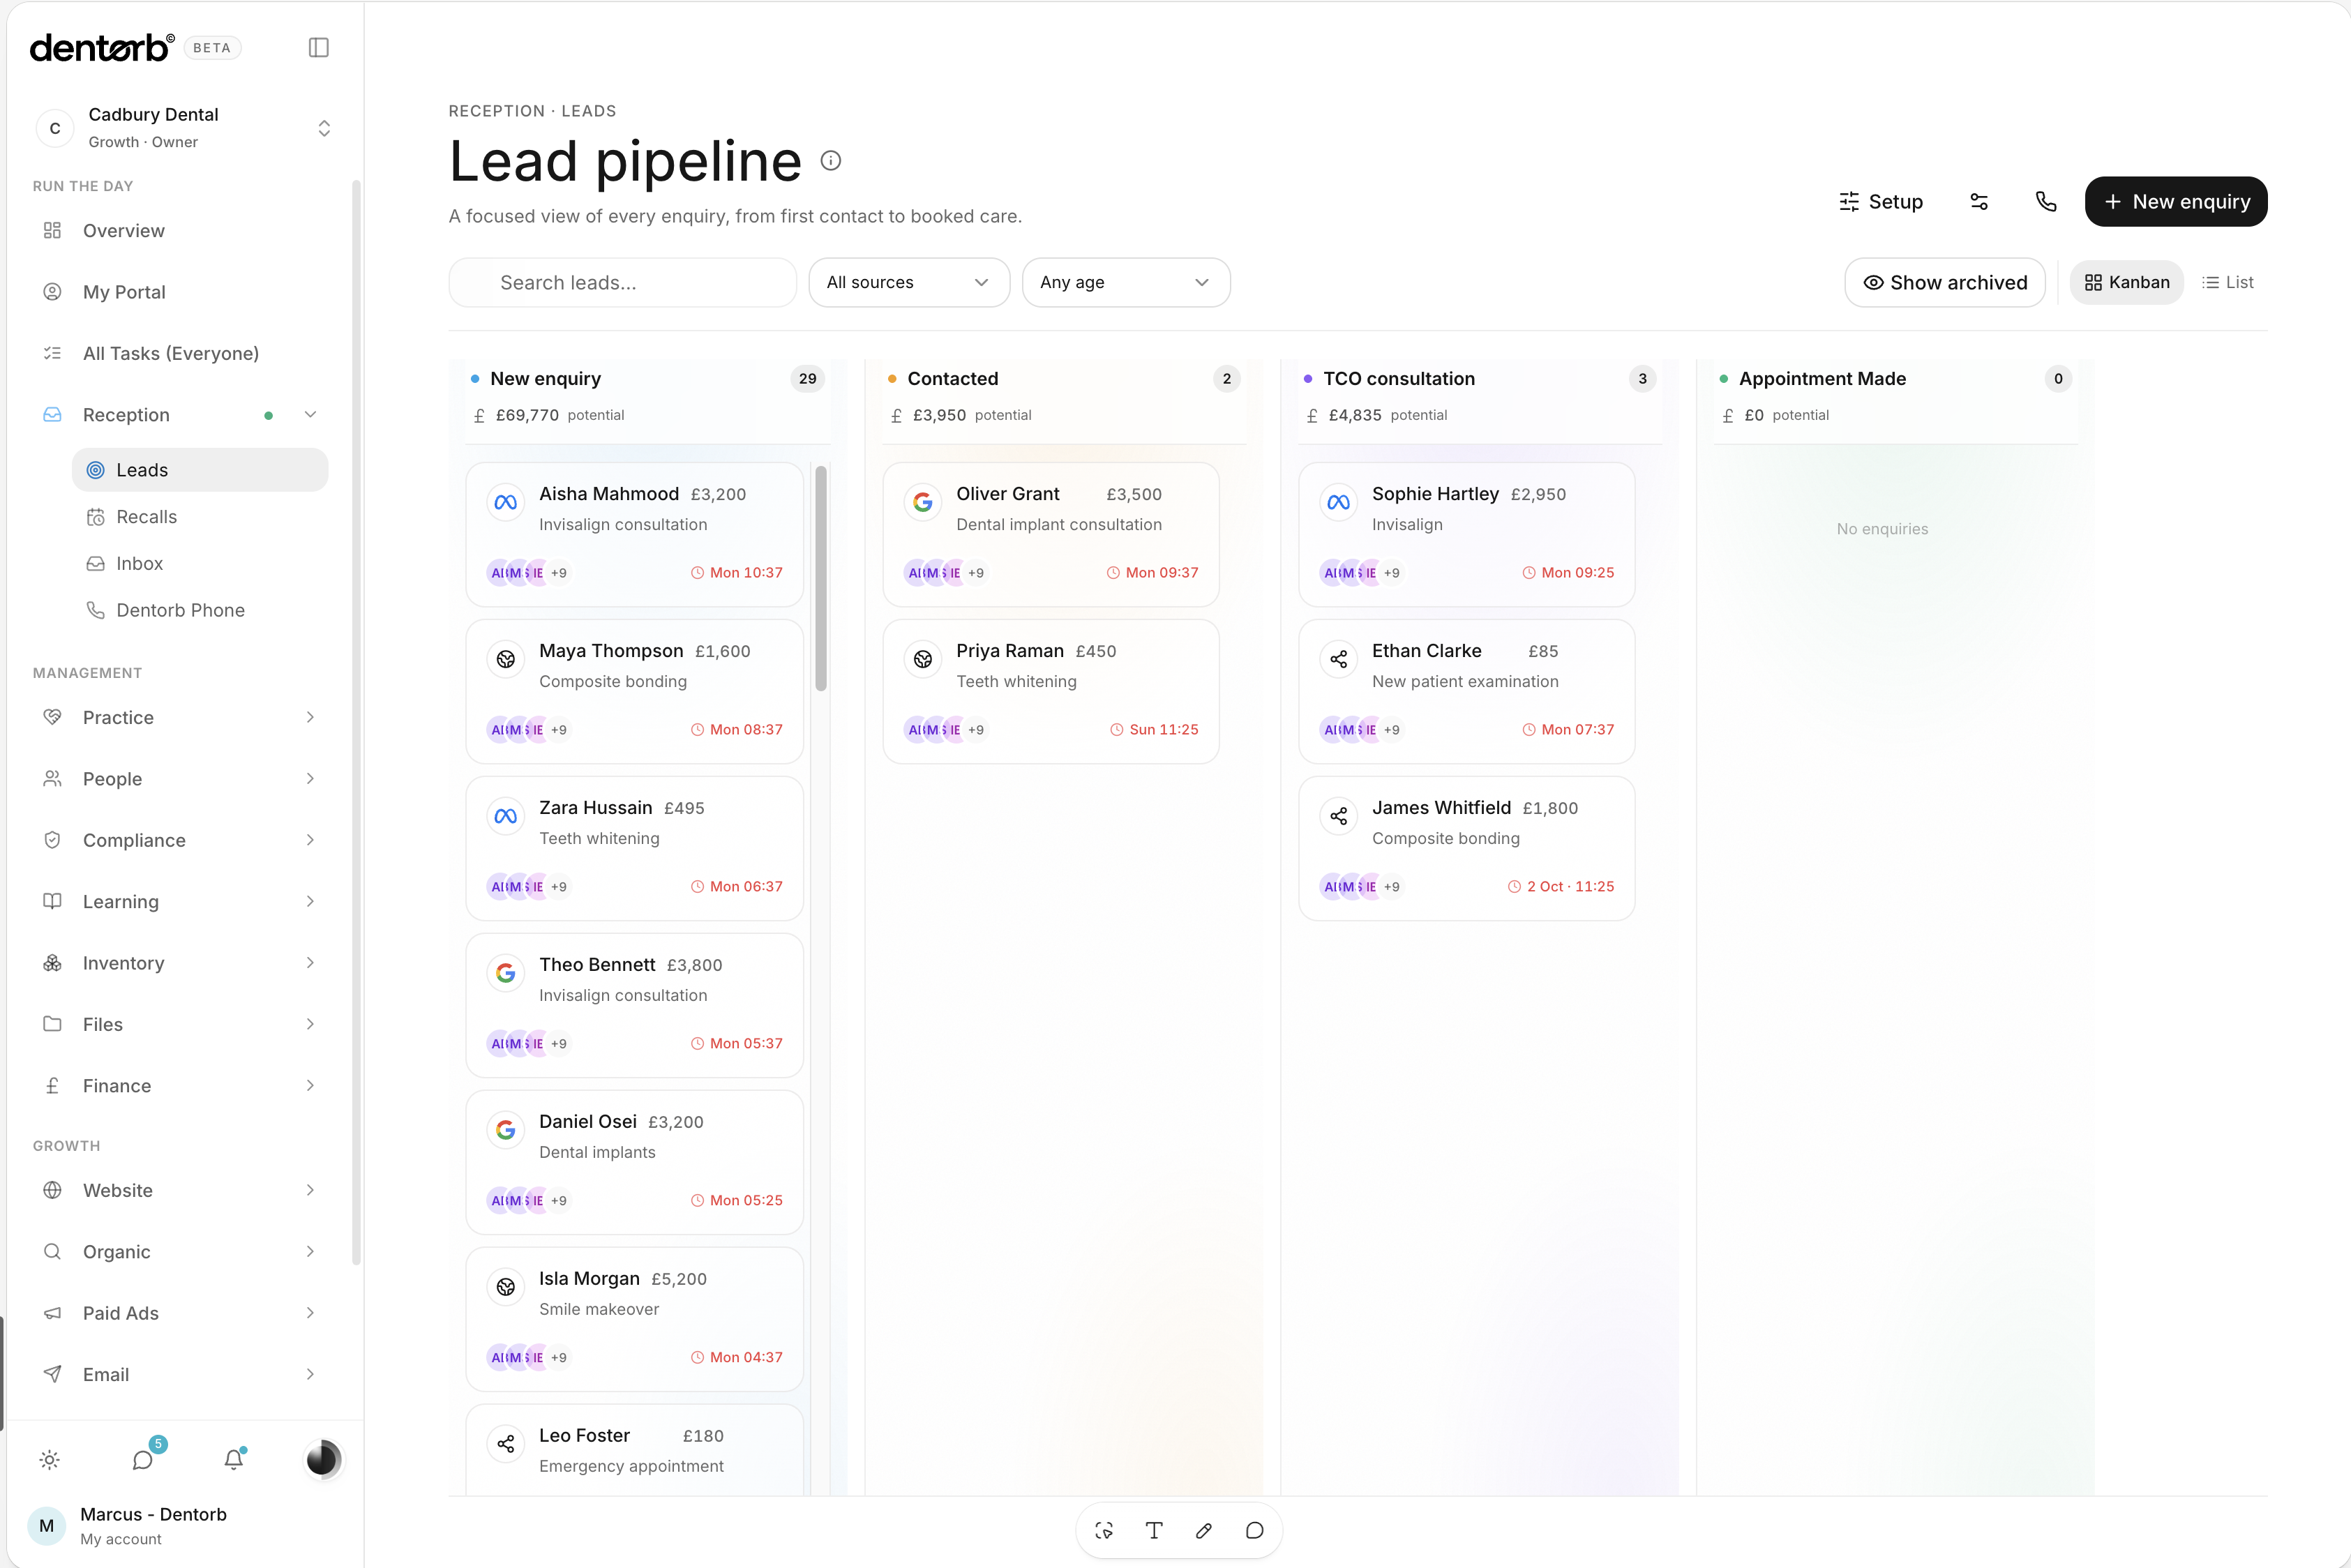This screenshot has width=2351, height=1568.
Task: Open chat messages icon with badge
Action: [x=143, y=1459]
